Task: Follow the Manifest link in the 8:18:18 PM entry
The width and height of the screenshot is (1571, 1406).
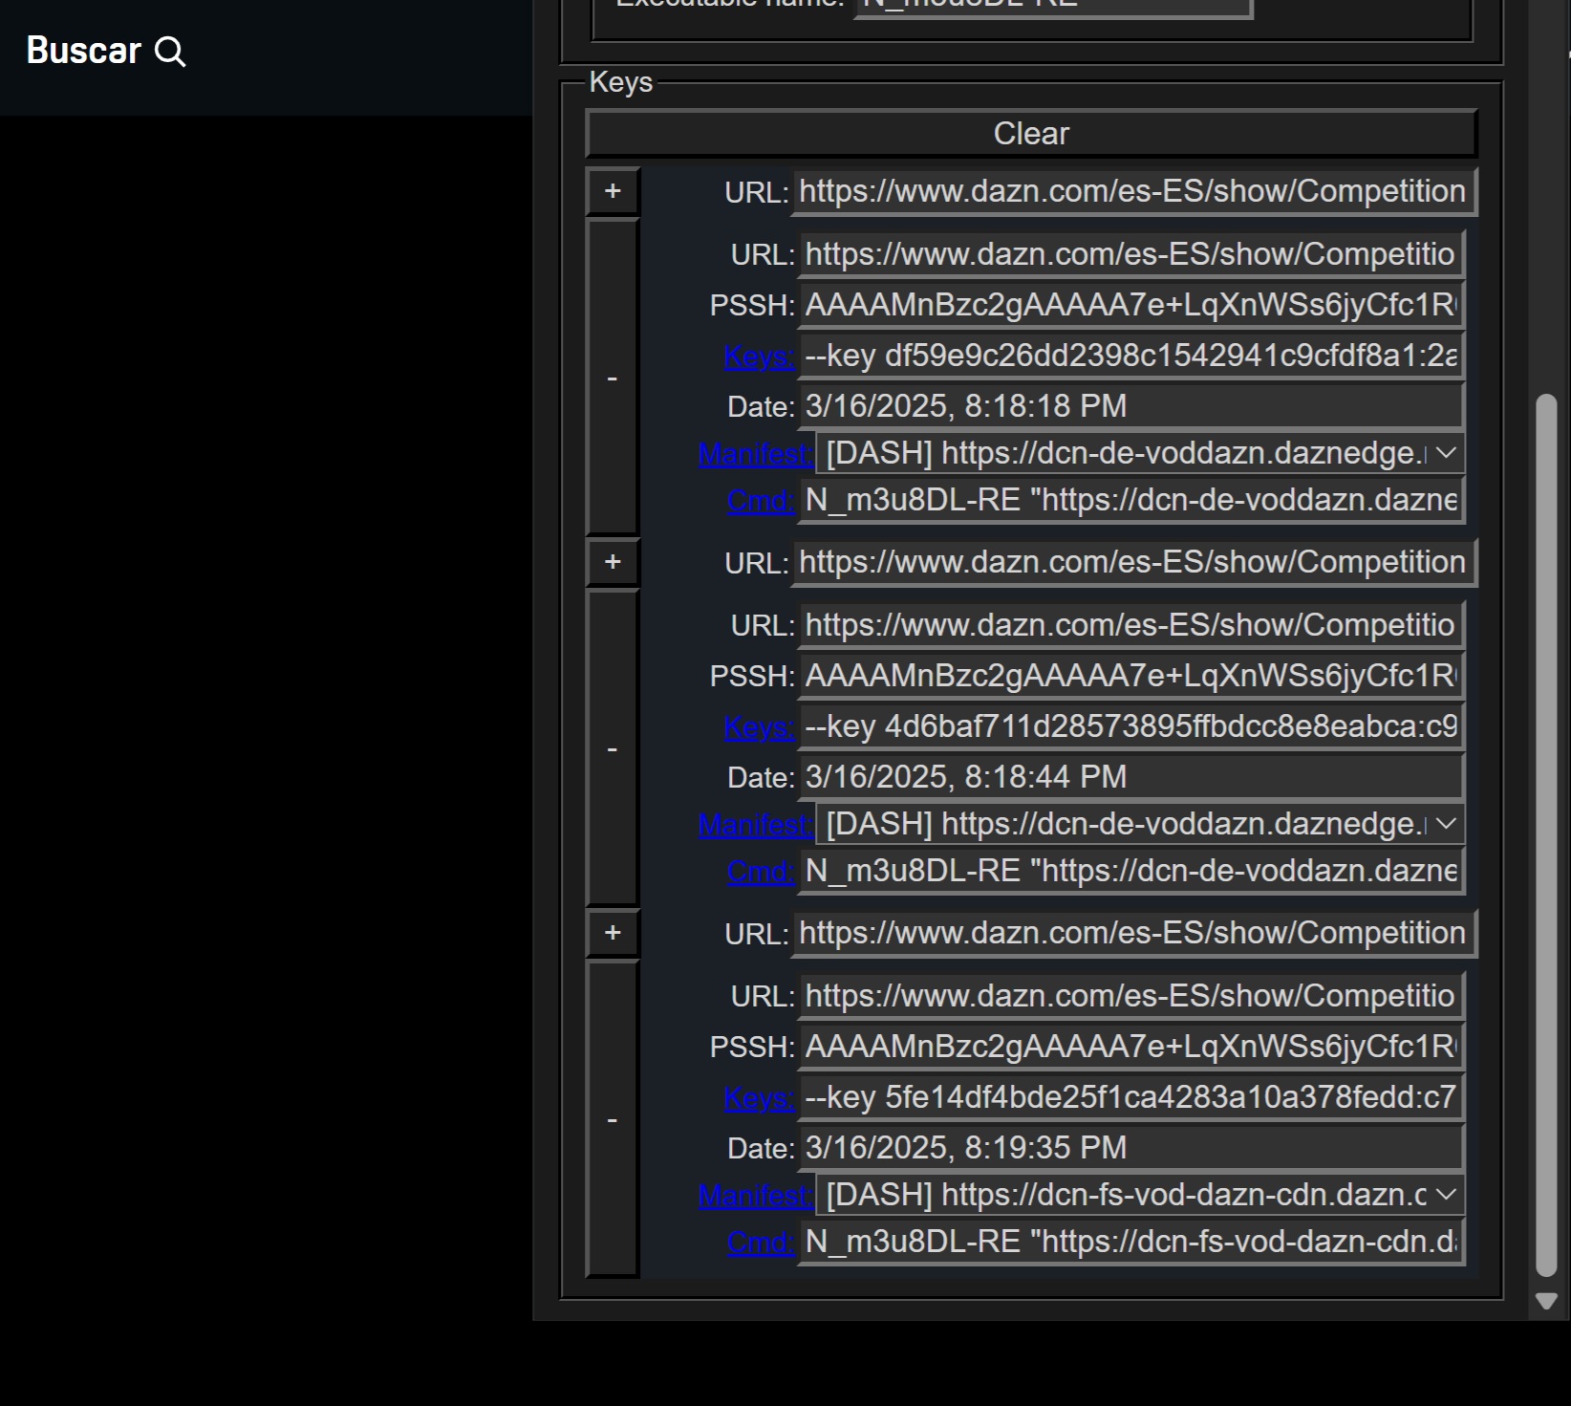Action: coord(755,454)
